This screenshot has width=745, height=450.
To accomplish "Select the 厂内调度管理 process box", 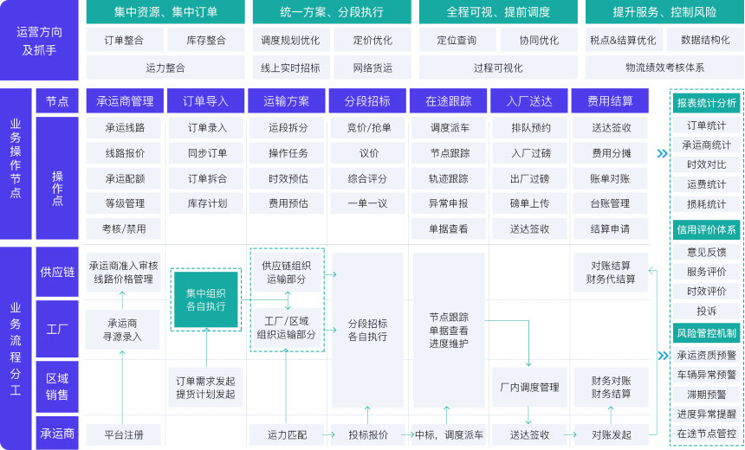I will [x=529, y=387].
